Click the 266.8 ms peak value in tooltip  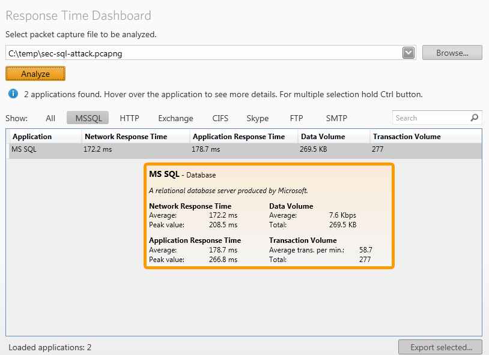pos(223,260)
